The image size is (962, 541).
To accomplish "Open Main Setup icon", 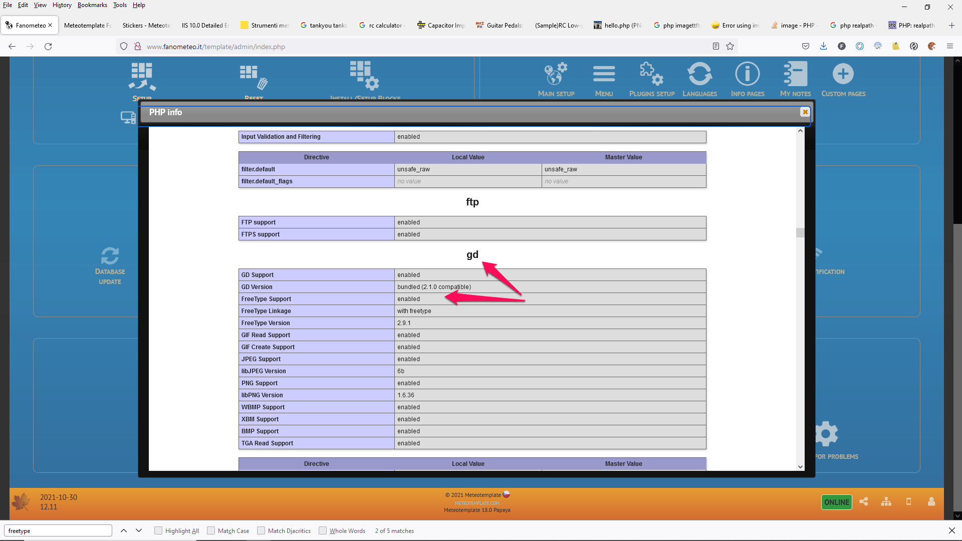I will (556, 74).
